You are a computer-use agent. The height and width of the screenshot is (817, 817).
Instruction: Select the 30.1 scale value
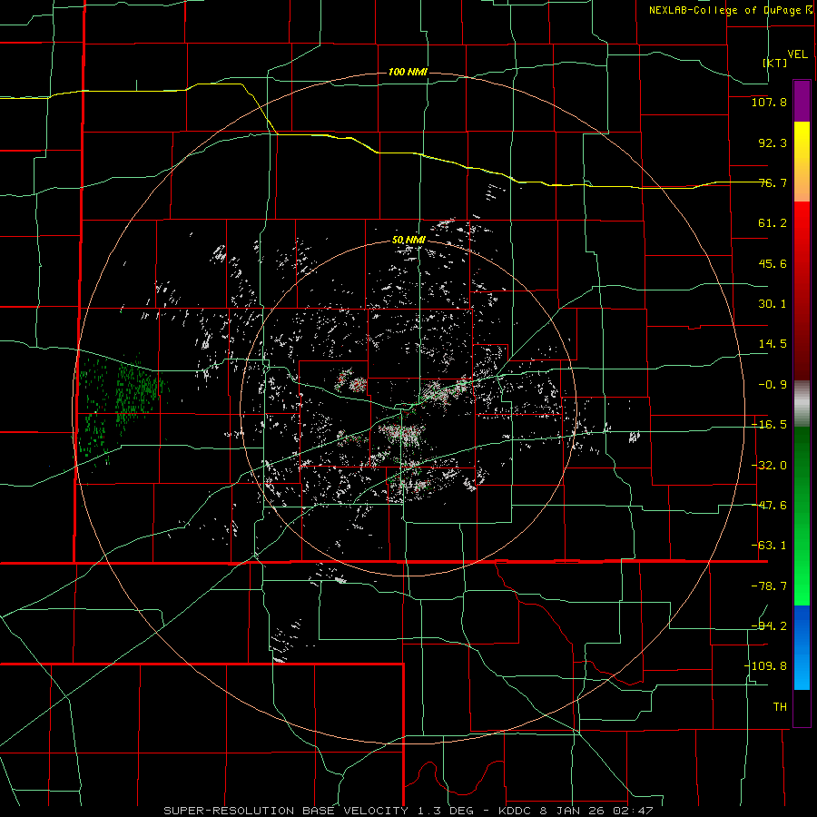773,304
